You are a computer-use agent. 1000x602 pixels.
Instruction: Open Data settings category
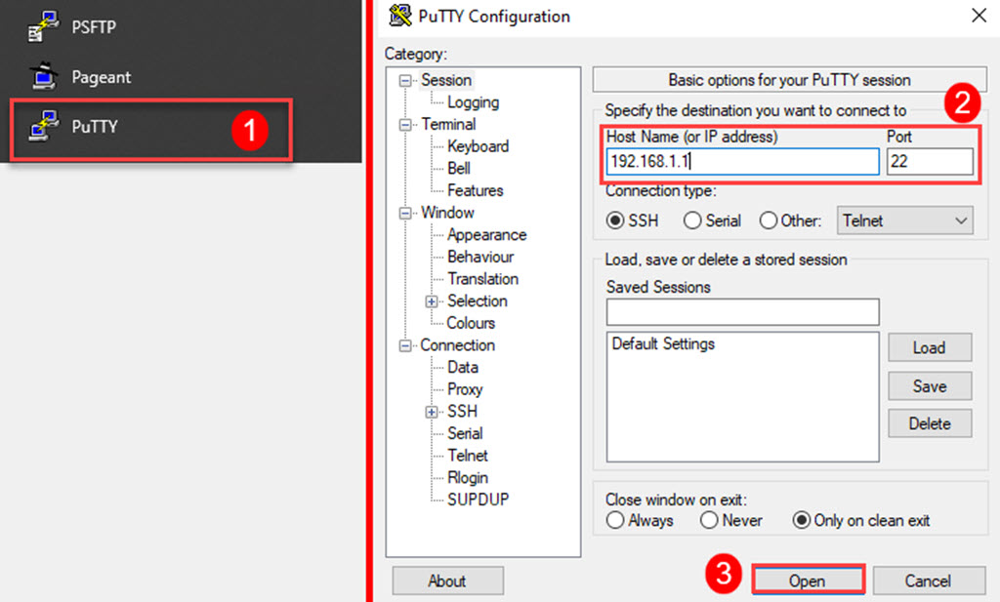(462, 367)
